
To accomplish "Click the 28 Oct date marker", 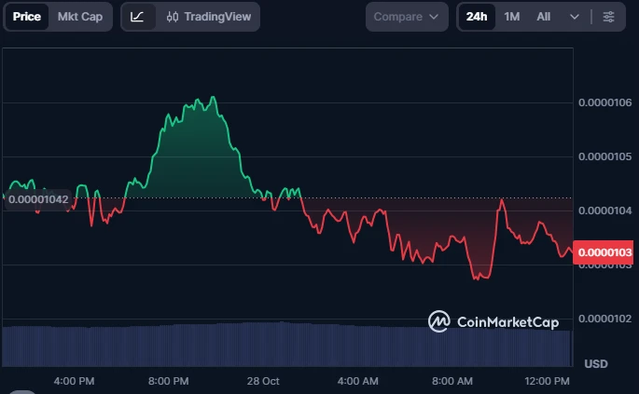I will (263, 381).
